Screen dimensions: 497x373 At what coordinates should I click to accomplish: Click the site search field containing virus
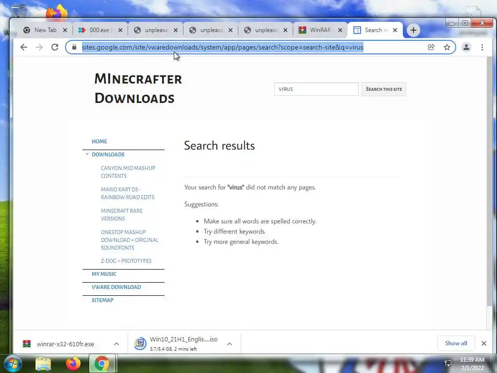tap(316, 89)
